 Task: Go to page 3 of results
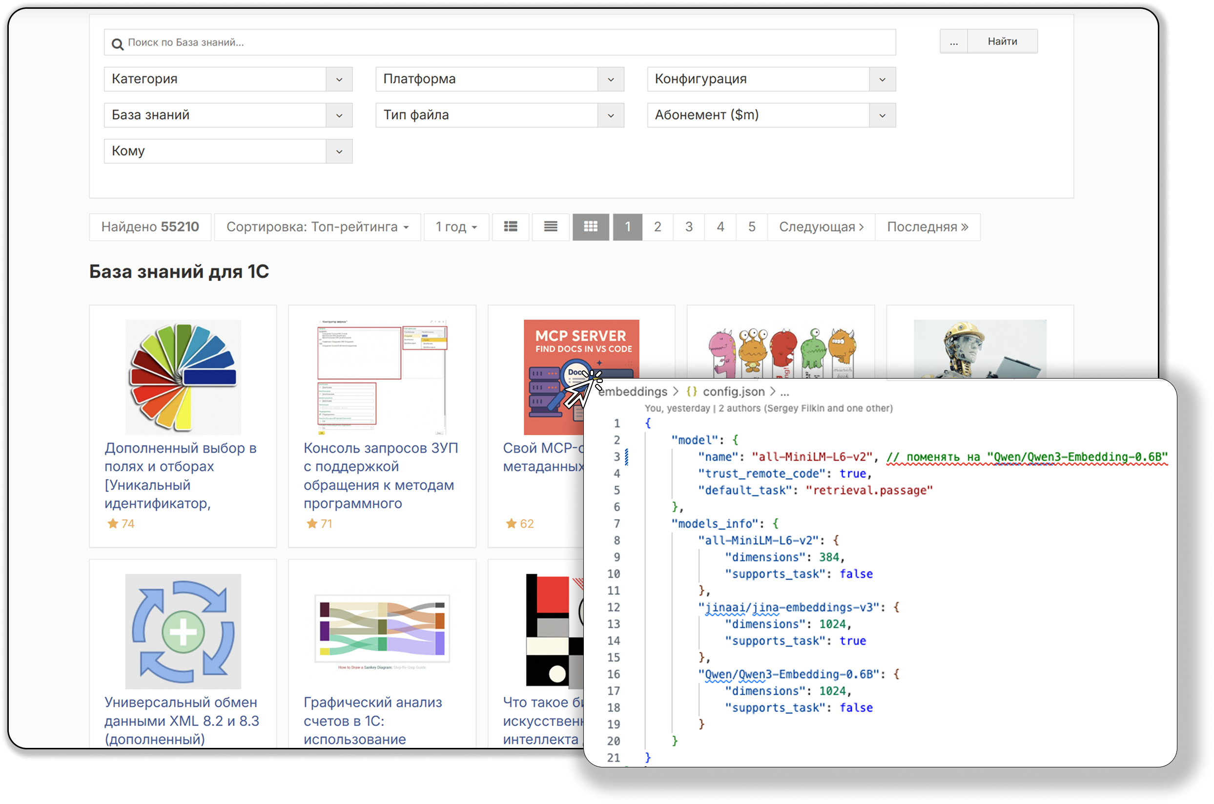point(689,227)
